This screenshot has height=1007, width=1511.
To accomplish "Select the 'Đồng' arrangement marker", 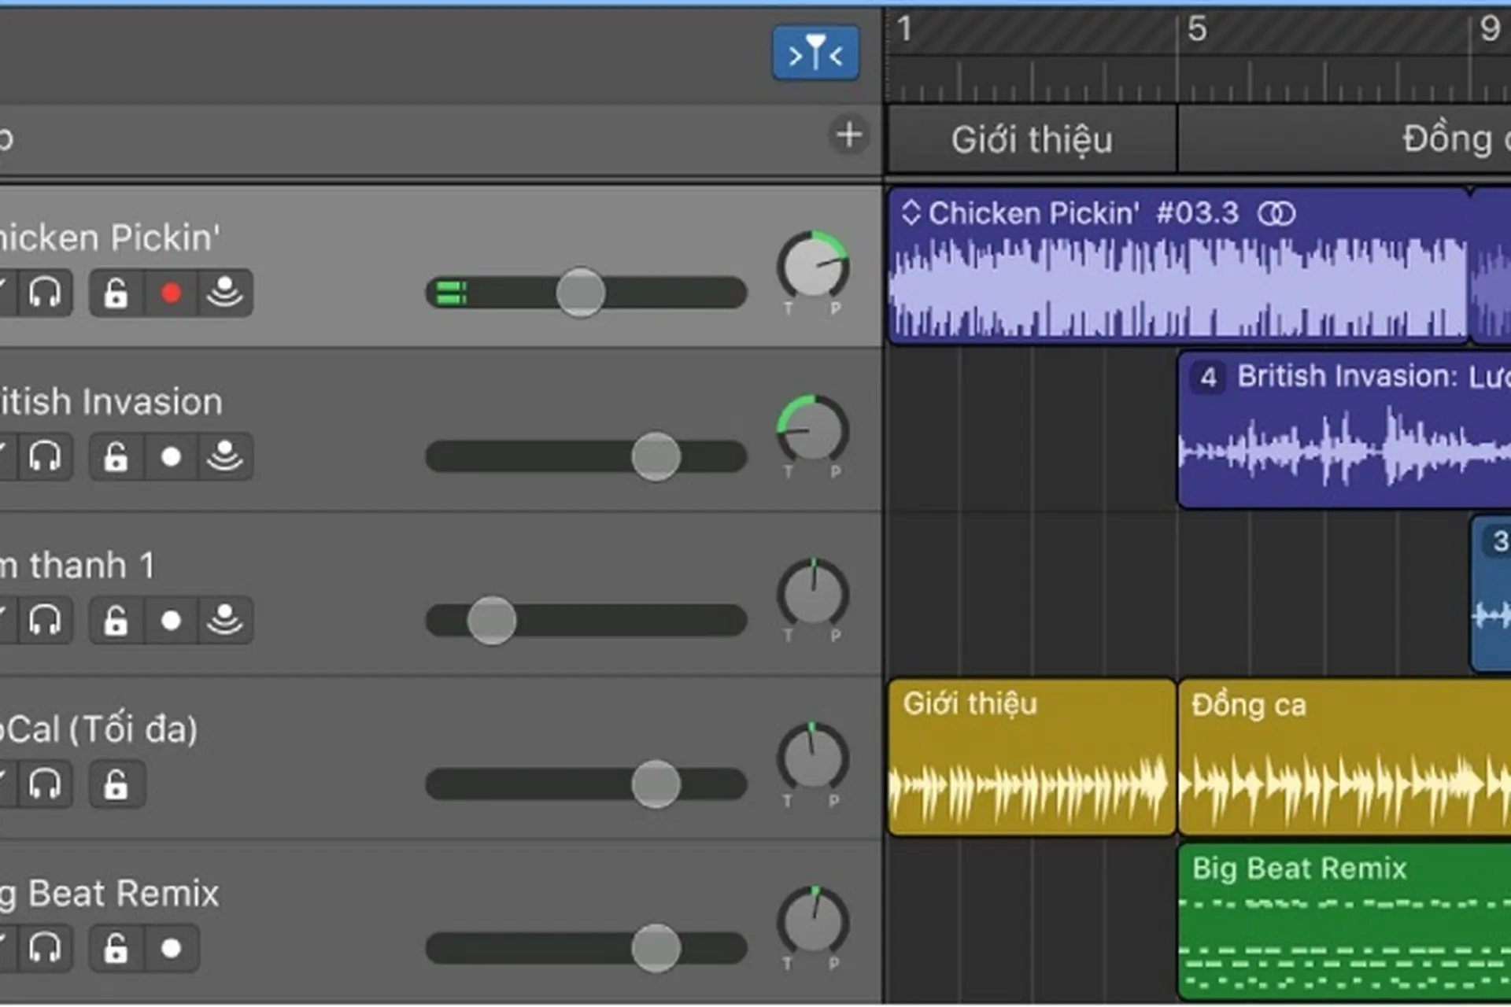I will (x=1345, y=139).
